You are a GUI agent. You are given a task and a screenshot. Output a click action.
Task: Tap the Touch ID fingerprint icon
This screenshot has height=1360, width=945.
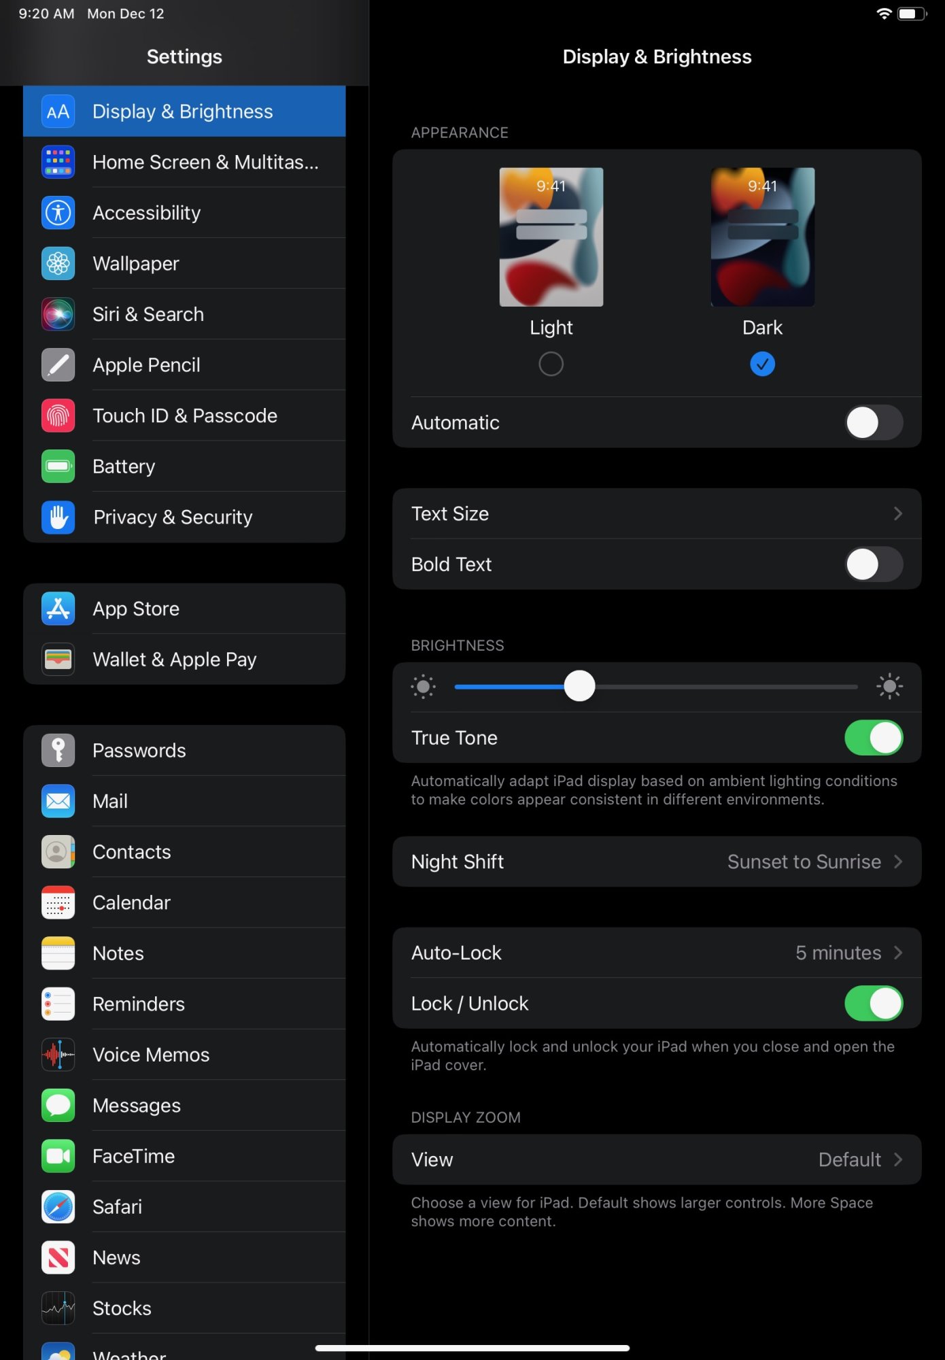58,415
